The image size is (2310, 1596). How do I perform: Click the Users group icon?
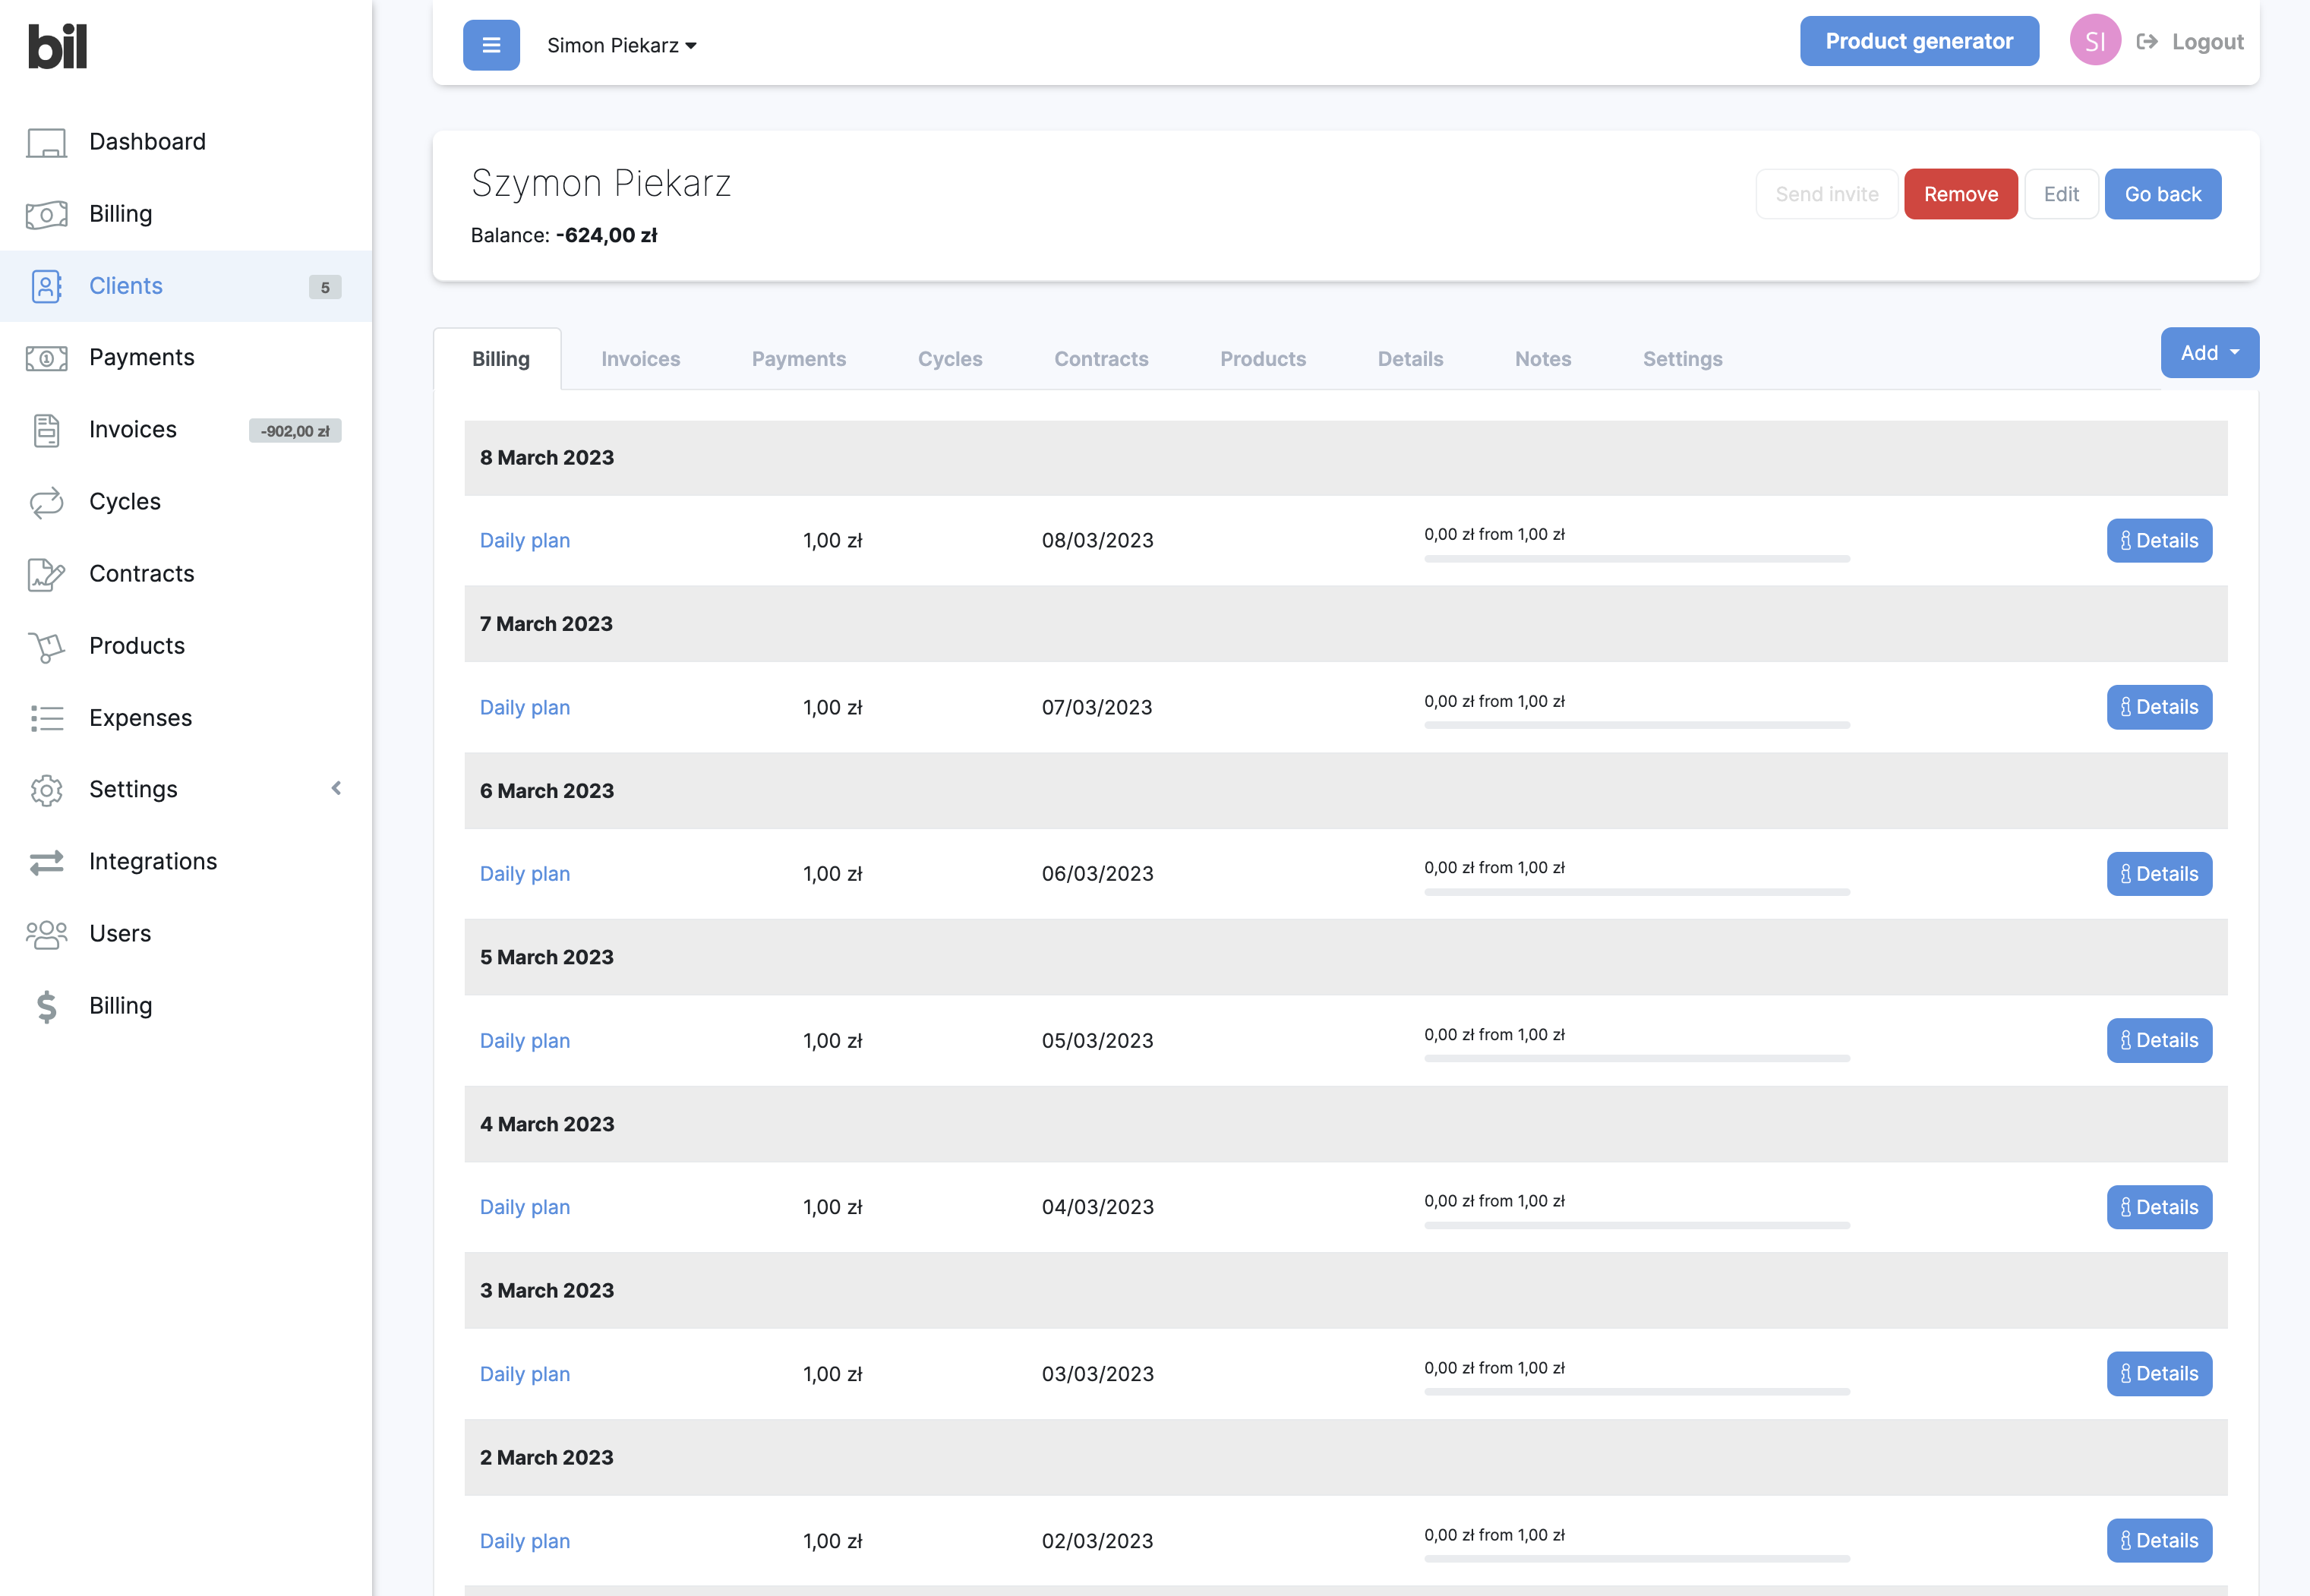(x=46, y=934)
